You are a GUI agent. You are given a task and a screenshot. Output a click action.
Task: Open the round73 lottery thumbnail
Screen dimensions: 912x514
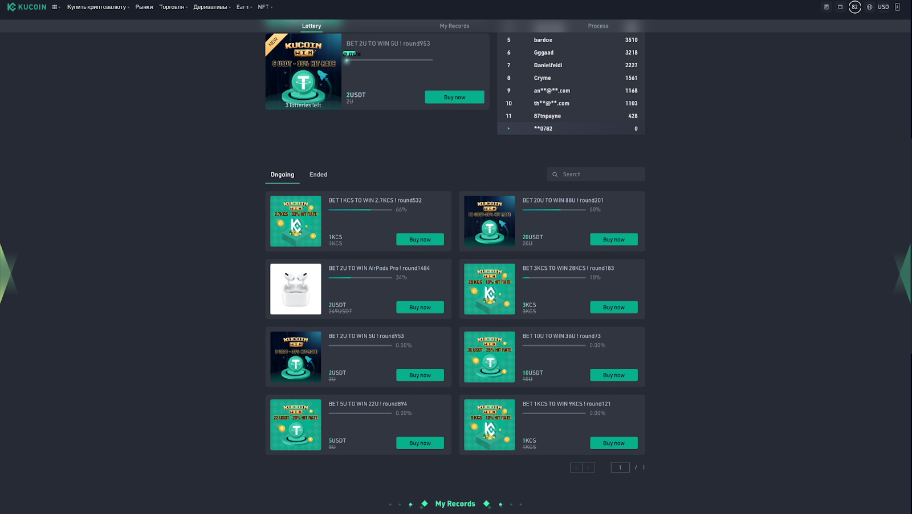[490, 357]
